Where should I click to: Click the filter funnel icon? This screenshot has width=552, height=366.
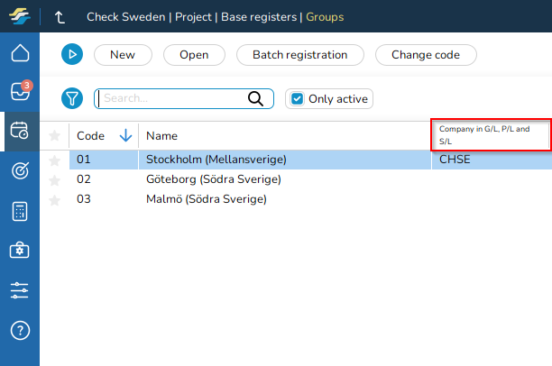click(72, 98)
